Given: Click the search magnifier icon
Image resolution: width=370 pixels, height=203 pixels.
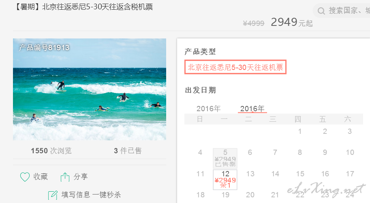Looking at the screenshot, I should click(x=321, y=11).
